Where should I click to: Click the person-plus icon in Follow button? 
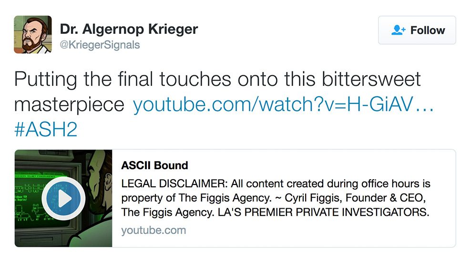(399, 30)
